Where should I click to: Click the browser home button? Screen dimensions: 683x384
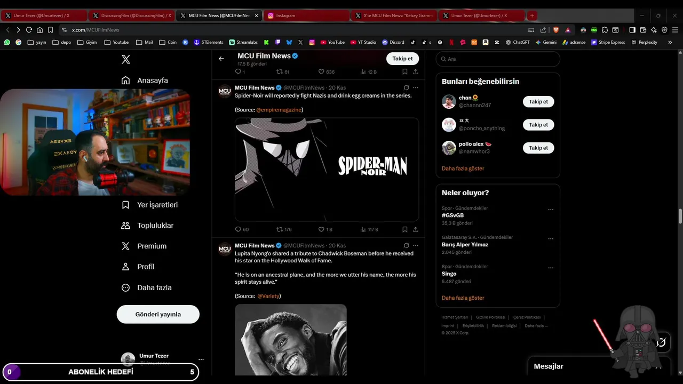coord(39,30)
